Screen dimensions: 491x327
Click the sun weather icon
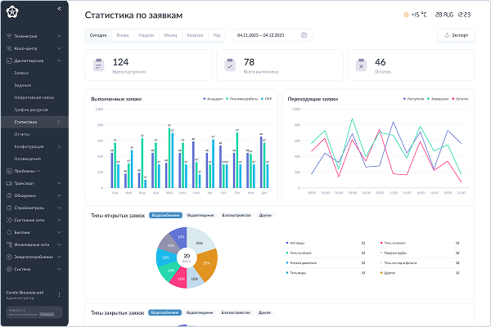406,15
